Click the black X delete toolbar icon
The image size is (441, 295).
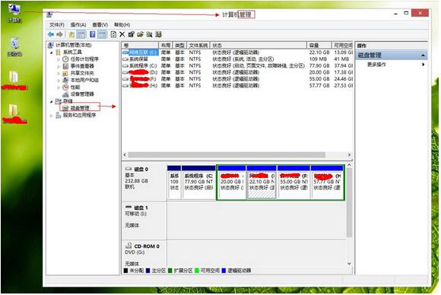(122, 34)
